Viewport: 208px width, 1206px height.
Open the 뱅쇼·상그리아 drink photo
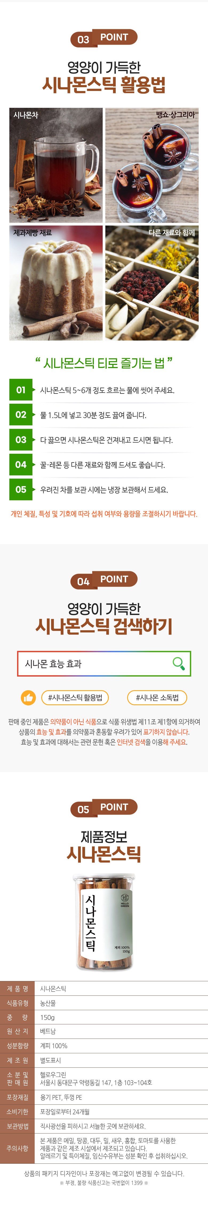point(152,165)
